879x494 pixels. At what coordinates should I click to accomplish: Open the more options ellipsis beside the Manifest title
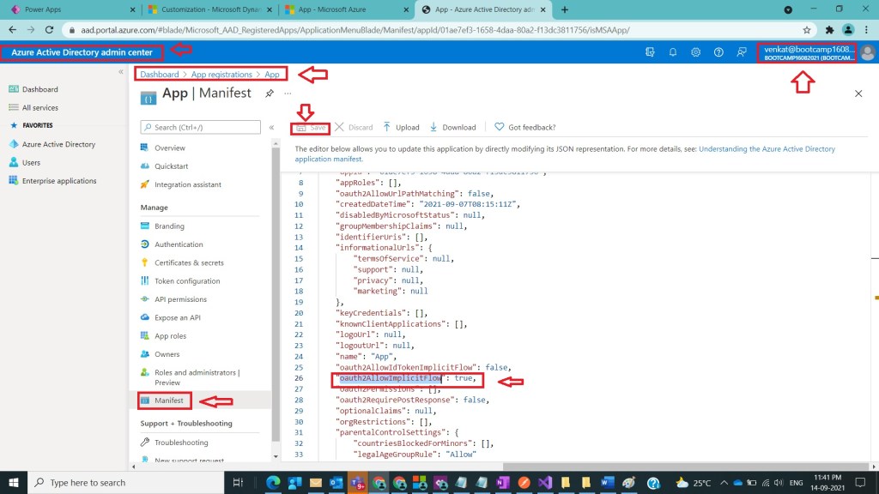tap(288, 93)
